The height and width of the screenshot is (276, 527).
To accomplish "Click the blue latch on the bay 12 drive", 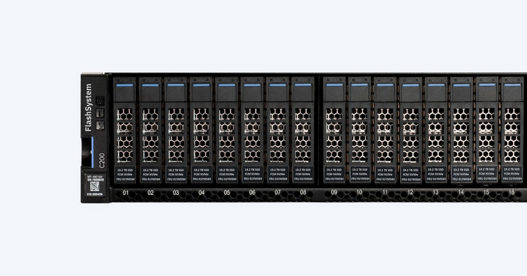I will click(410, 85).
